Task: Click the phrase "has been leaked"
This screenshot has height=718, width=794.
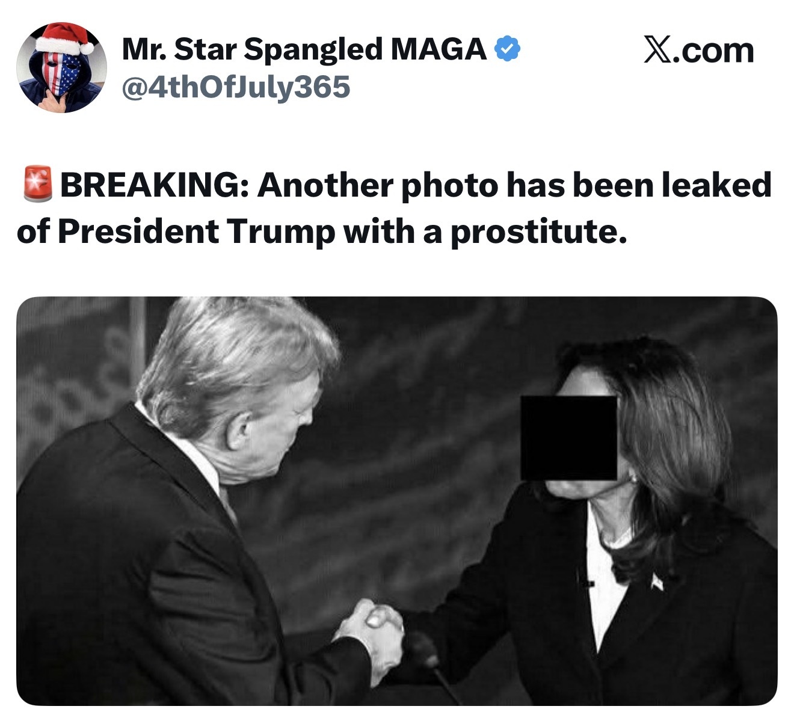Action: (x=639, y=185)
